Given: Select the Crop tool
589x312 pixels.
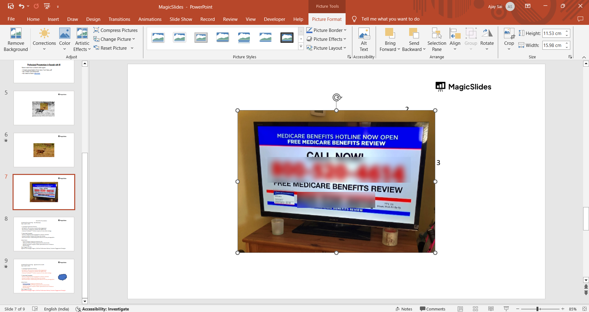Looking at the screenshot, I should coord(509,34).
